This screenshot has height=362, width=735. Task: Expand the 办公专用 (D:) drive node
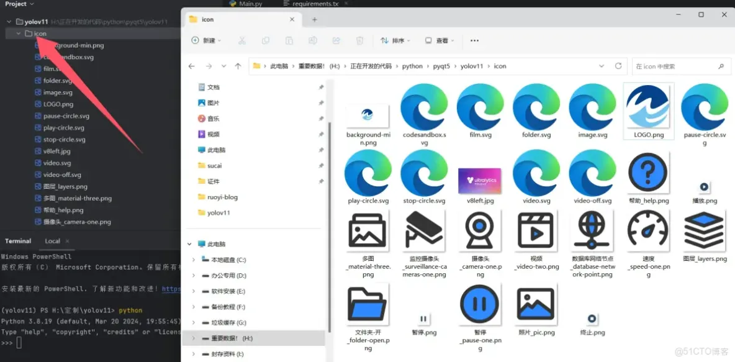click(x=194, y=275)
